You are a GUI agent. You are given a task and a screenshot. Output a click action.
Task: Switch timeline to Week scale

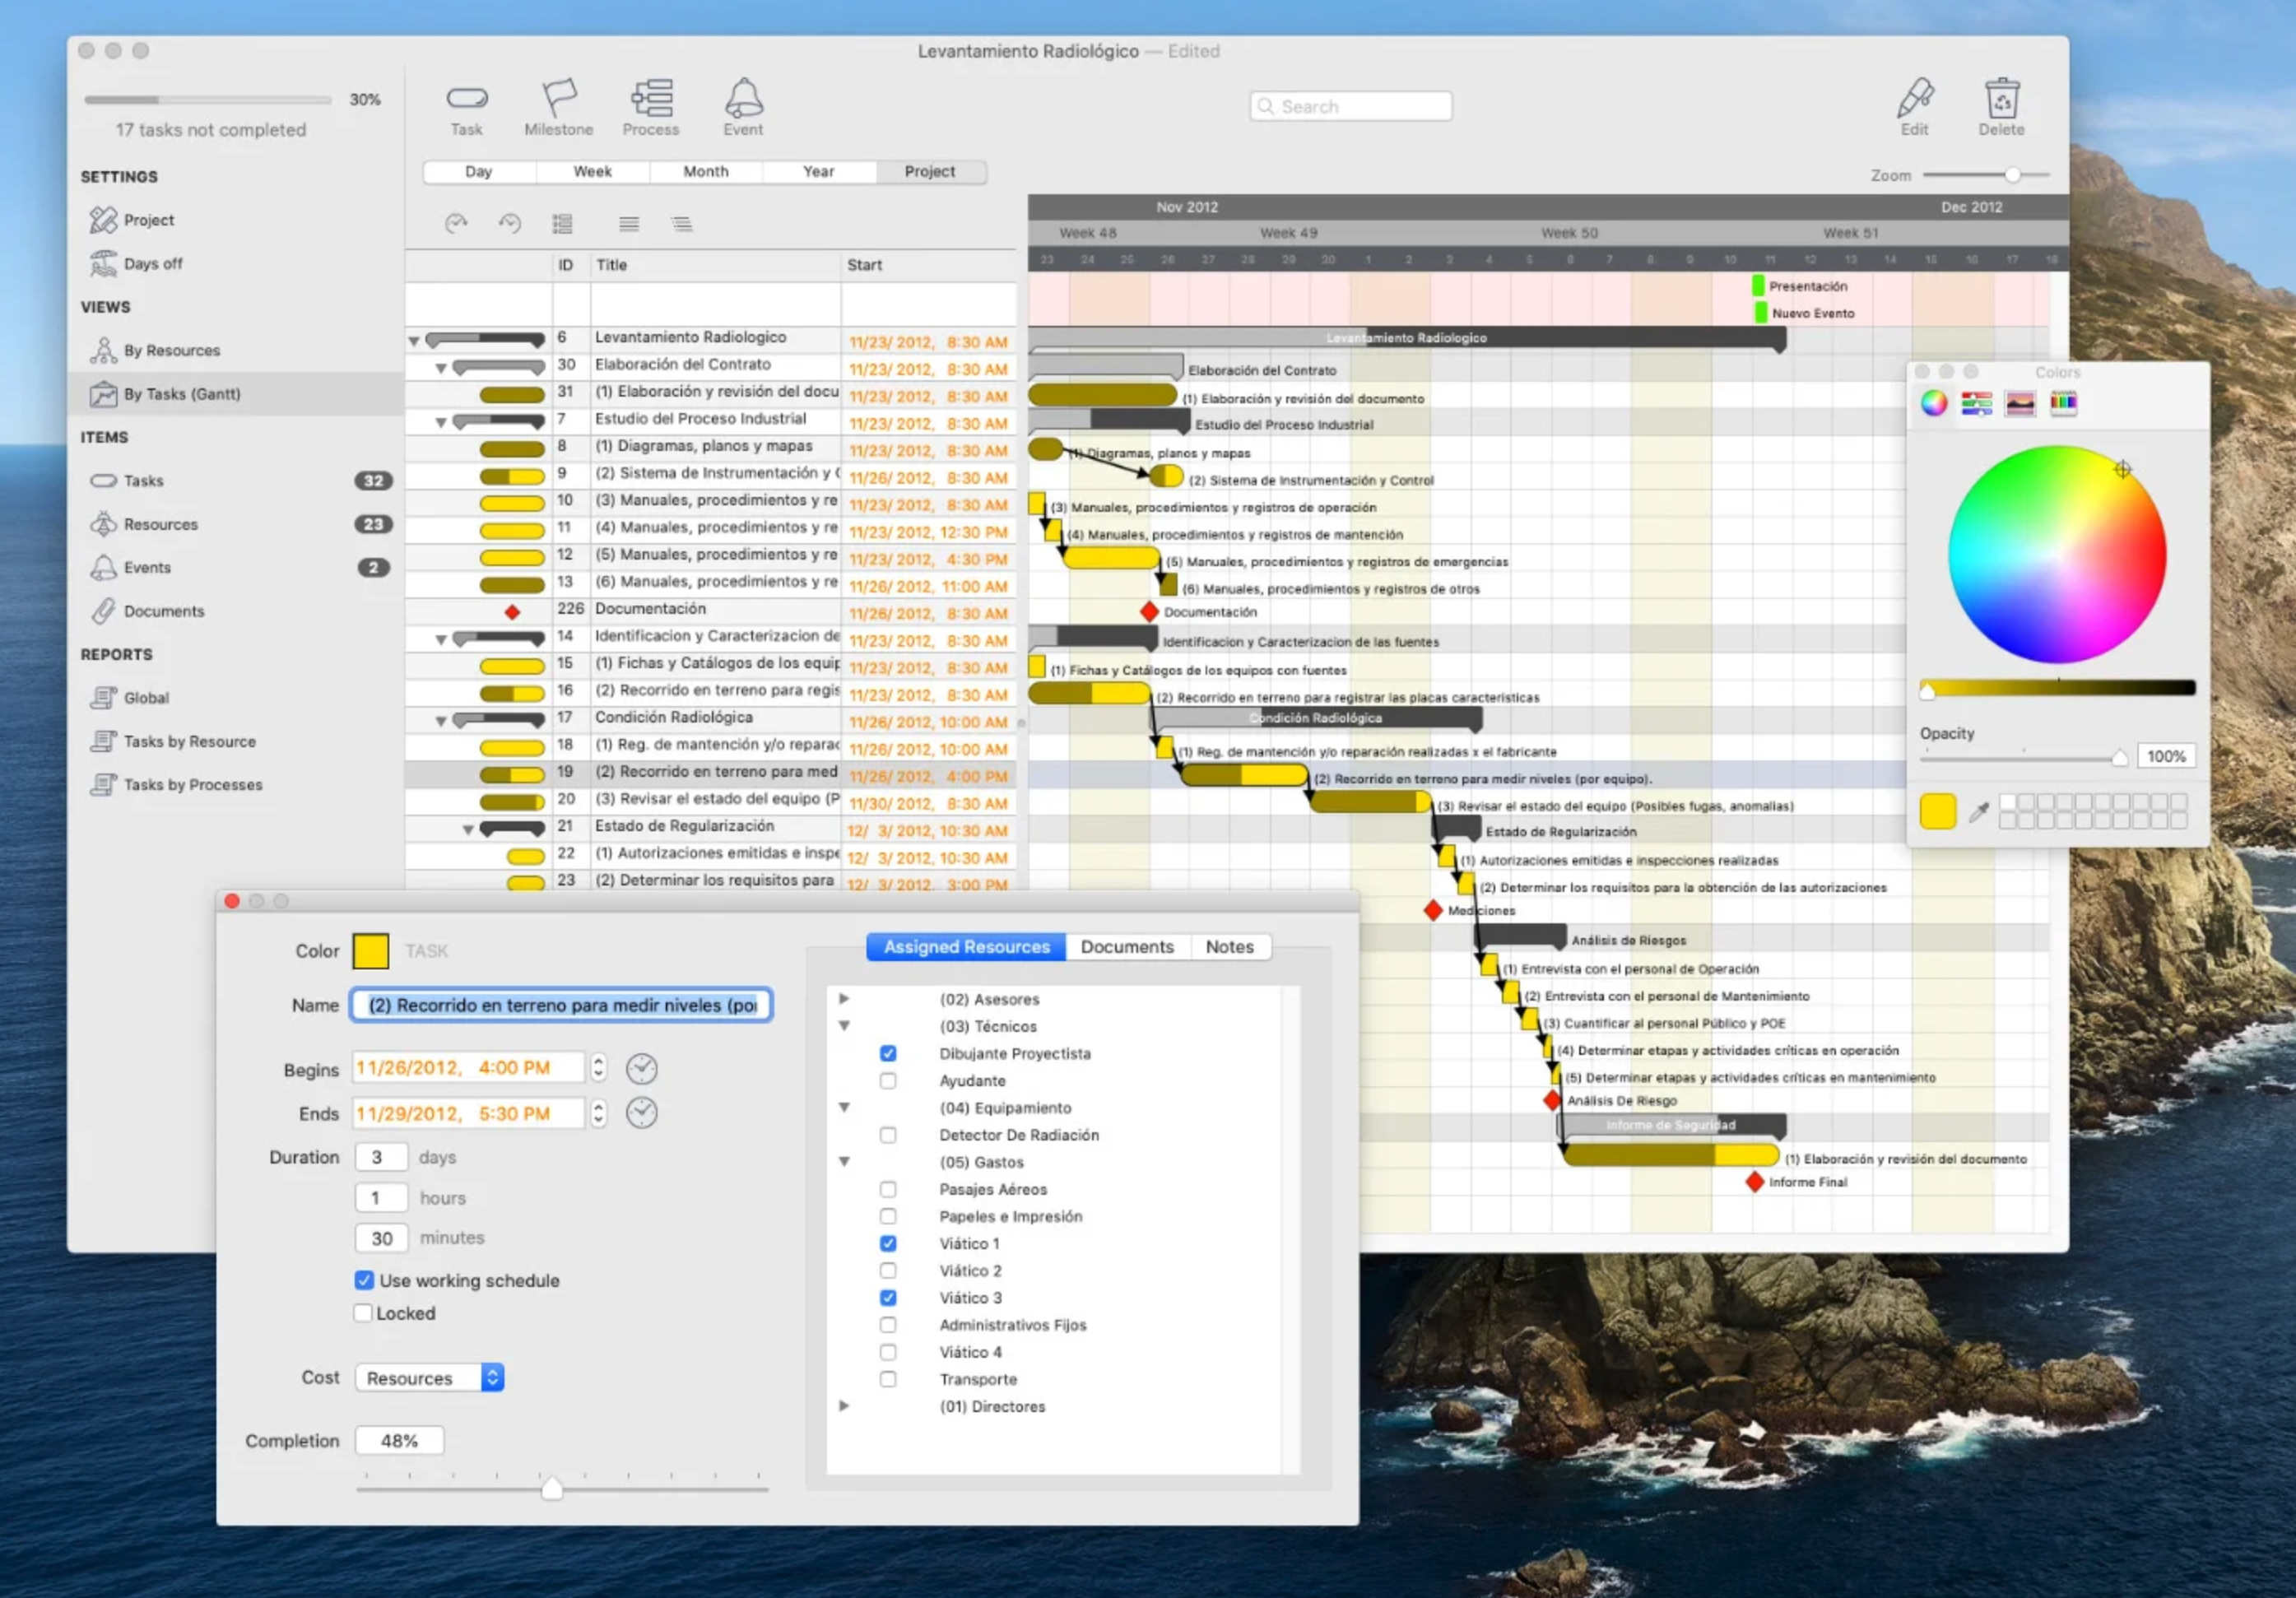(593, 172)
